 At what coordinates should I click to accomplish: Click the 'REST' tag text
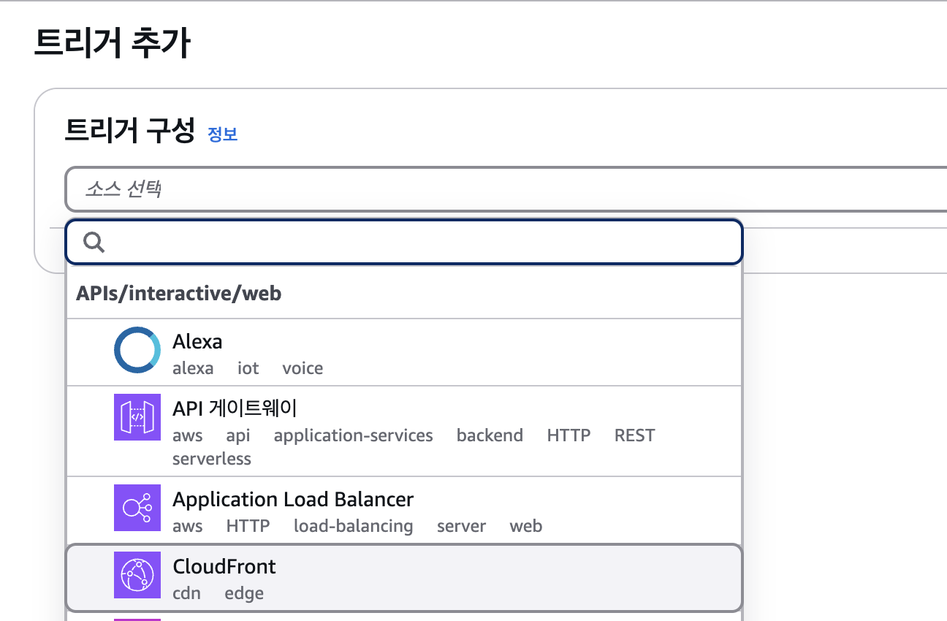634,435
